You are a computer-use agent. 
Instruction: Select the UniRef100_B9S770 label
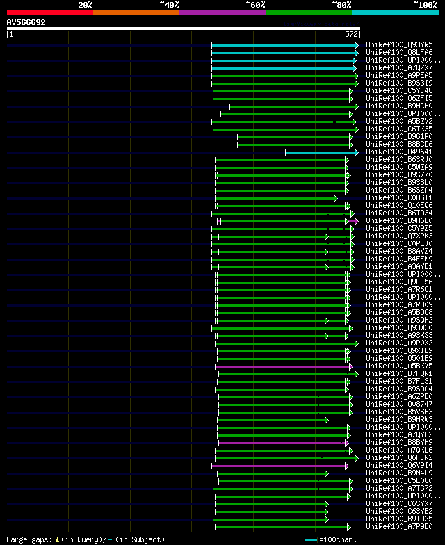[x=399, y=175]
